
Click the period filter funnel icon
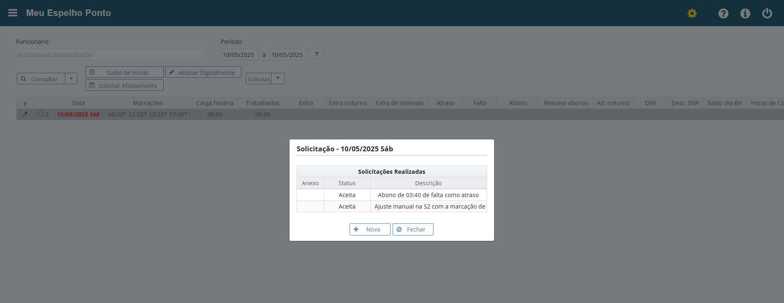(x=317, y=54)
